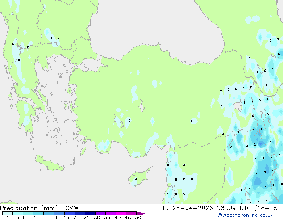Select the legend swatch between 0.1 and 0.5
Viewport: 283px width, 219px height.
pyautogui.click(x=8, y=213)
